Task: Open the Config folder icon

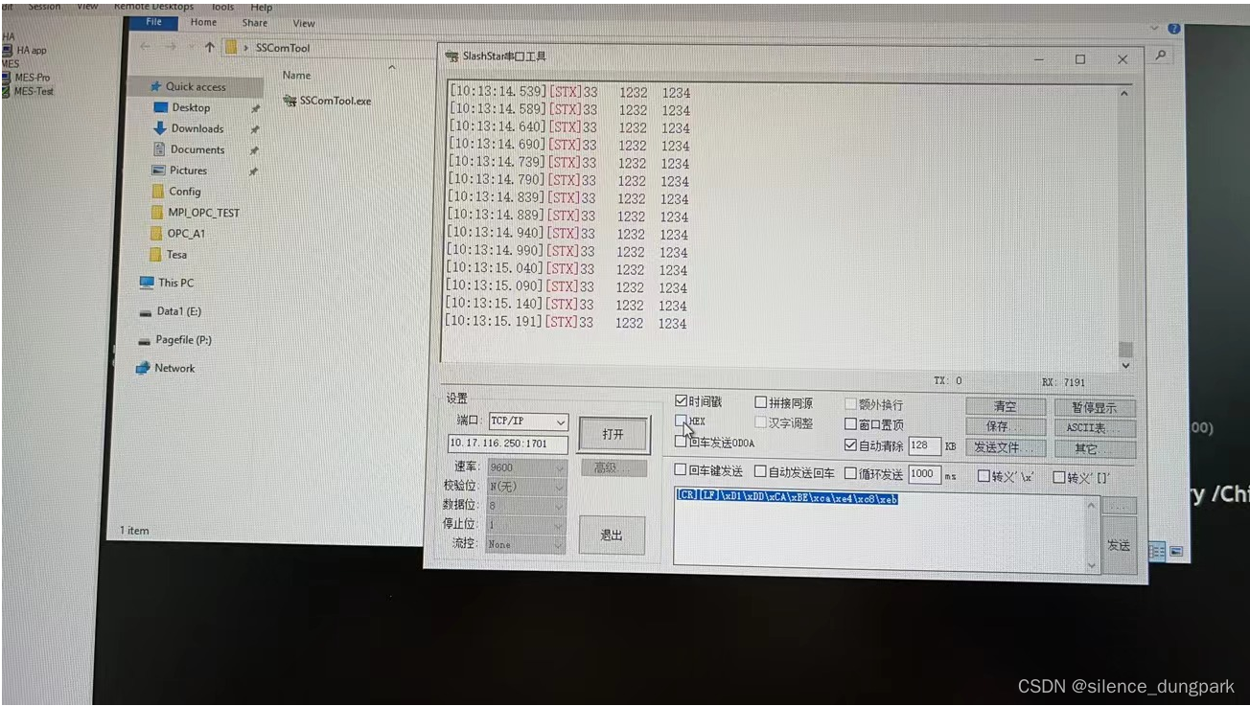Action: tap(157, 191)
